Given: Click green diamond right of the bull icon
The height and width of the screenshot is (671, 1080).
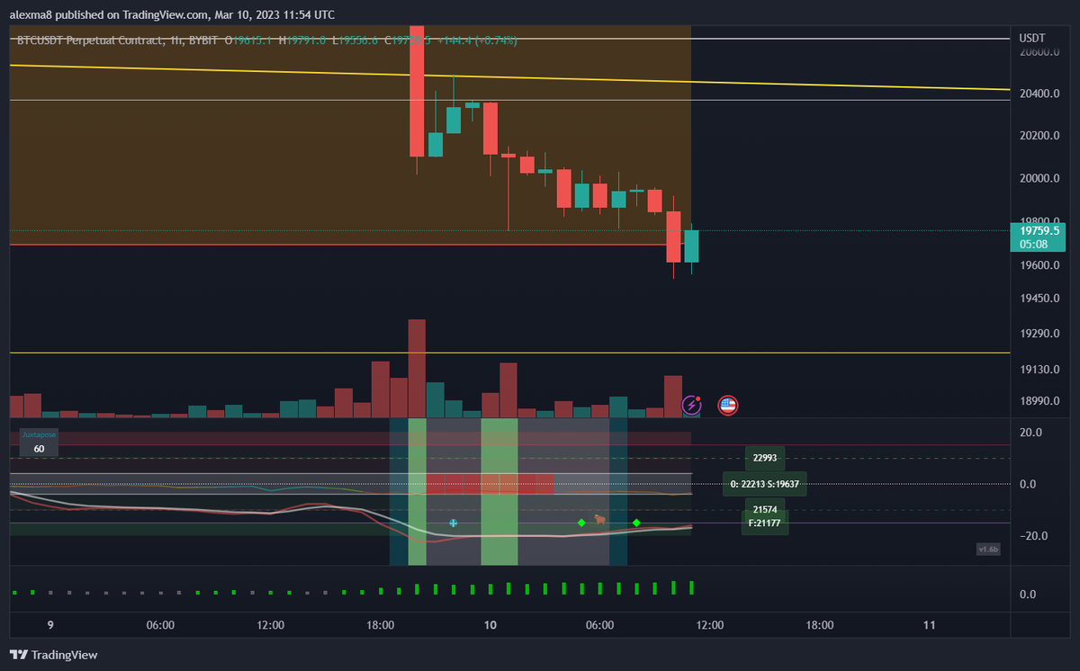Looking at the screenshot, I should pyautogui.click(x=636, y=523).
